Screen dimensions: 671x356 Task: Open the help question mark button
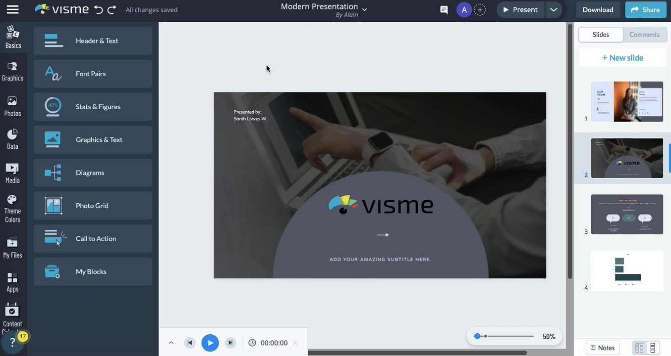point(12,342)
